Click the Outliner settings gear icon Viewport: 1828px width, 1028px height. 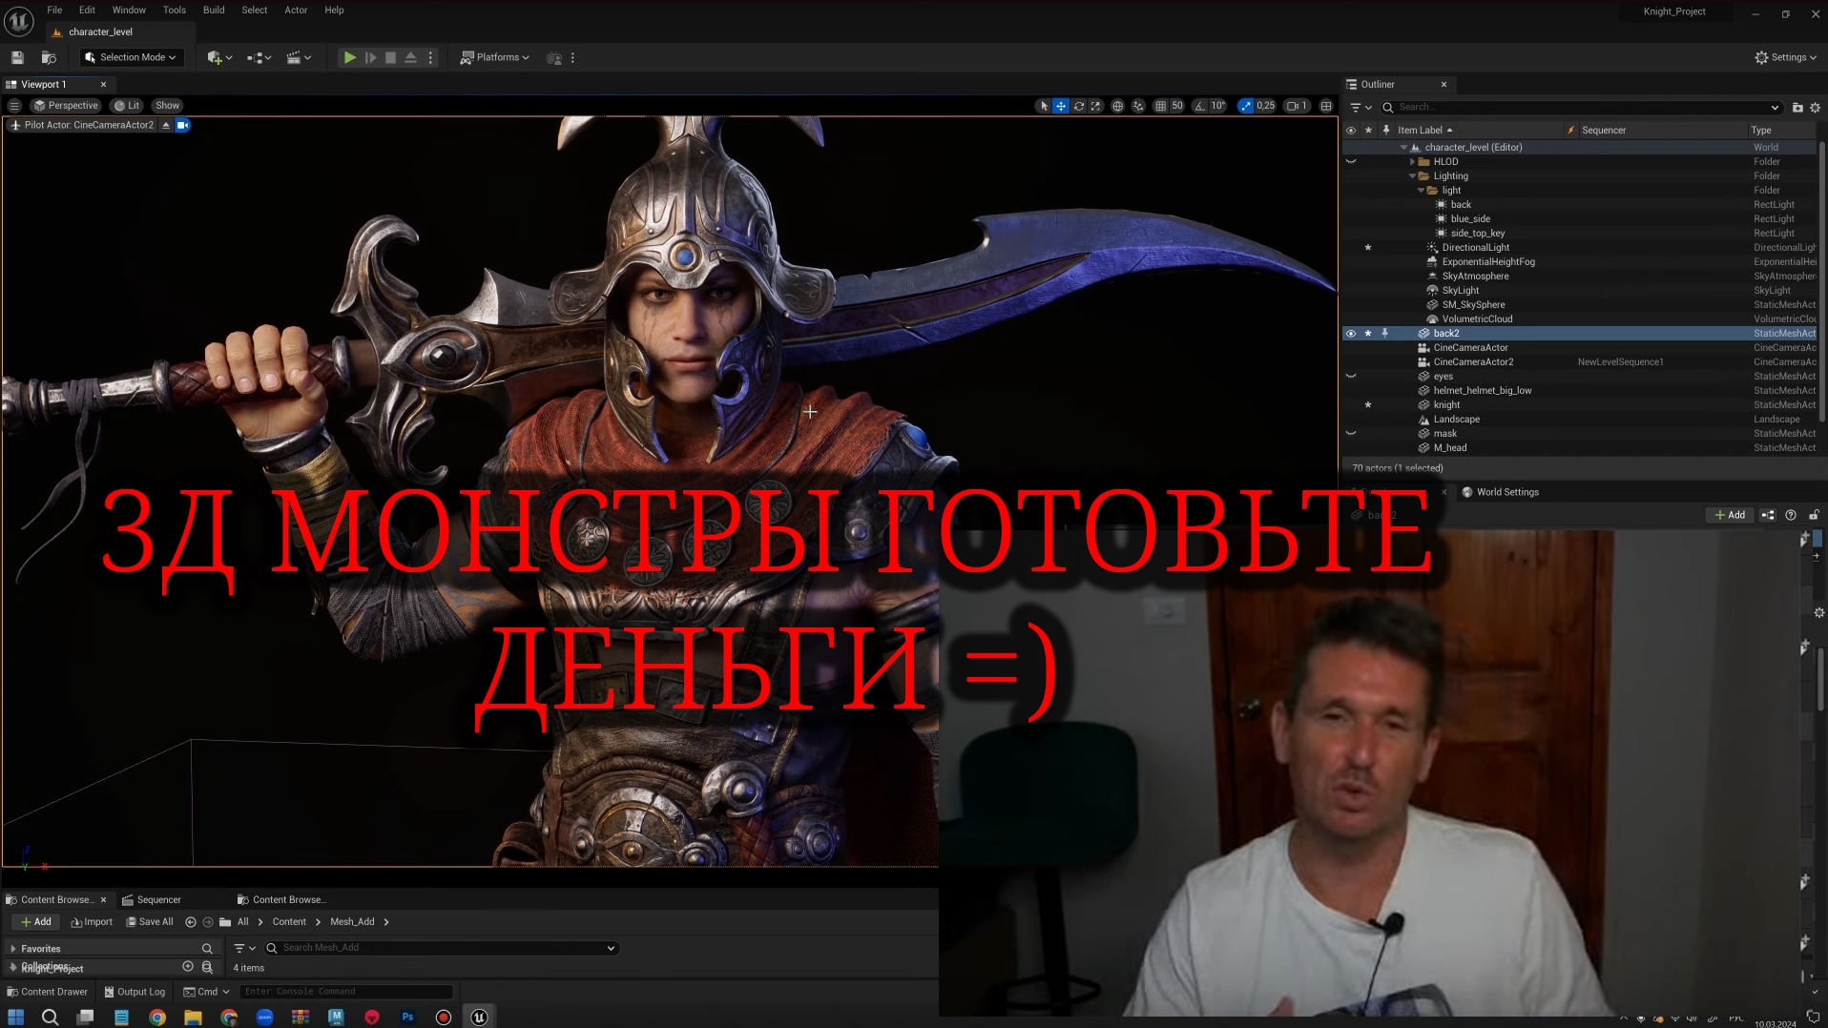tap(1816, 107)
